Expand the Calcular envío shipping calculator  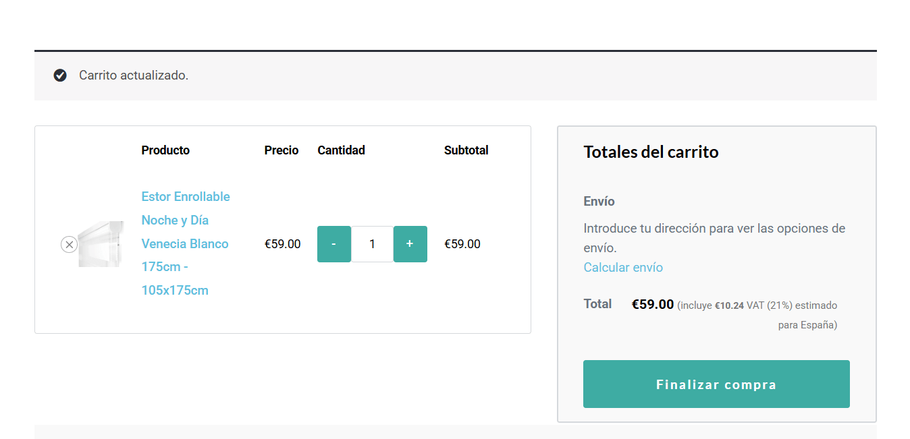click(x=623, y=268)
